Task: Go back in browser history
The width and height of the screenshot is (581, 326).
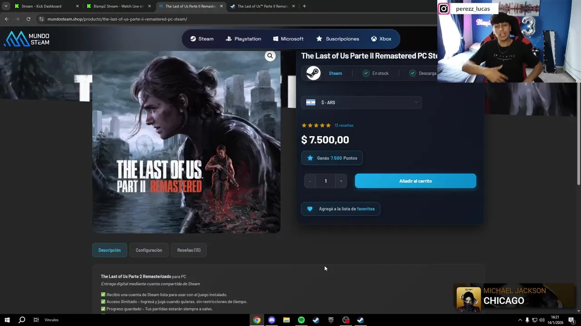Action: tap(6, 19)
